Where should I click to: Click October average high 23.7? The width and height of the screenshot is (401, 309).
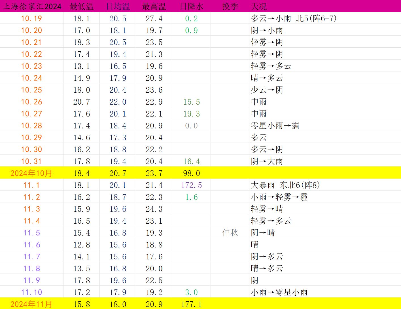tap(154, 173)
